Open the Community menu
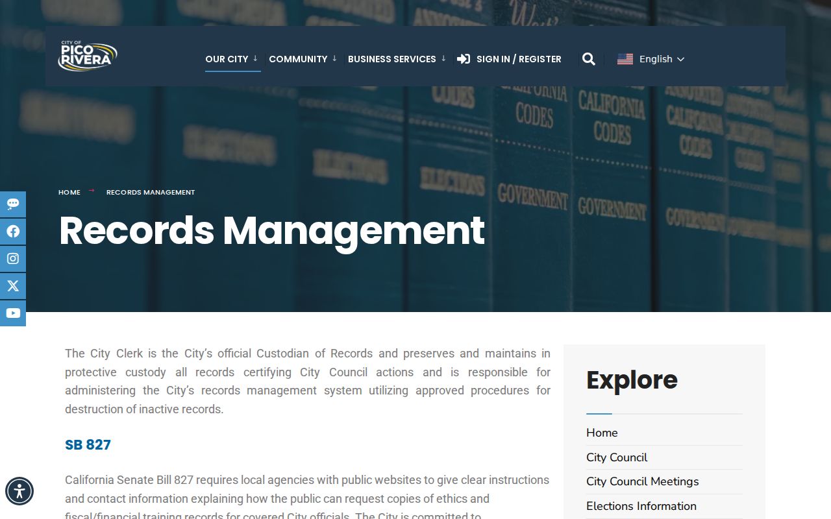The image size is (831, 519). click(x=298, y=59)
